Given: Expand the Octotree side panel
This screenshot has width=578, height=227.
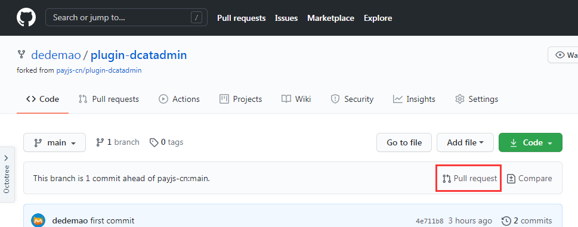Looking at the screenshot, I should (x=7, y=175).
